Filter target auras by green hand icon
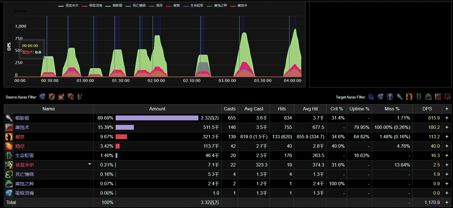 click(x=419, y=97)
